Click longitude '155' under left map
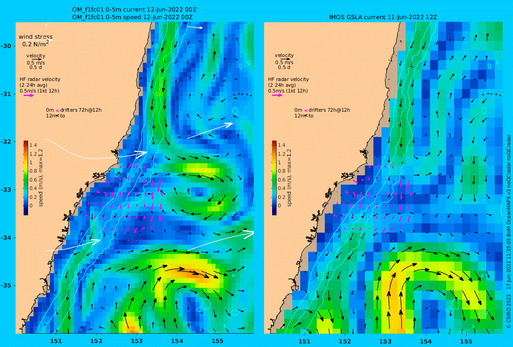 [218, 341]
